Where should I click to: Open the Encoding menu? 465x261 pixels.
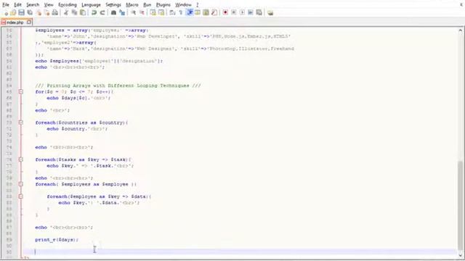[68, 5]
